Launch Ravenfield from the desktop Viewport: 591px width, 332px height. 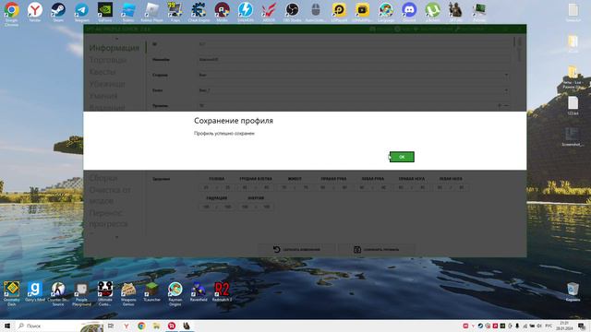(x=199, y=291)
